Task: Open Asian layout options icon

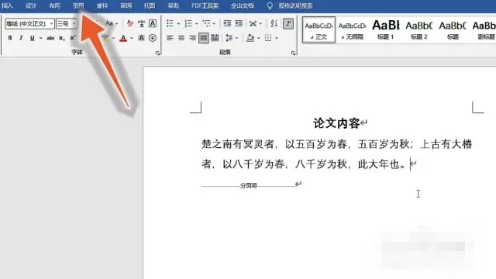Action: [253, 23]
